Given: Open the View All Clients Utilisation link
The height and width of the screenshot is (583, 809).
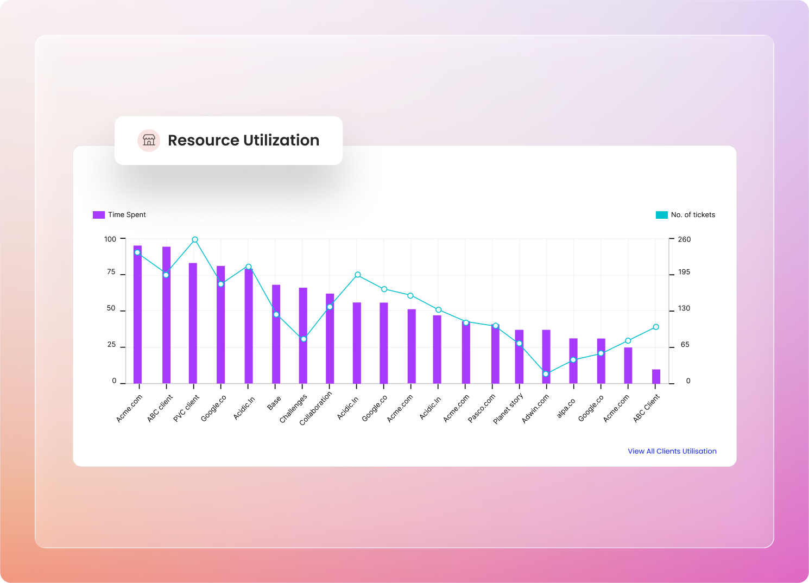Looking at the screenshot, I should (672, 451).
